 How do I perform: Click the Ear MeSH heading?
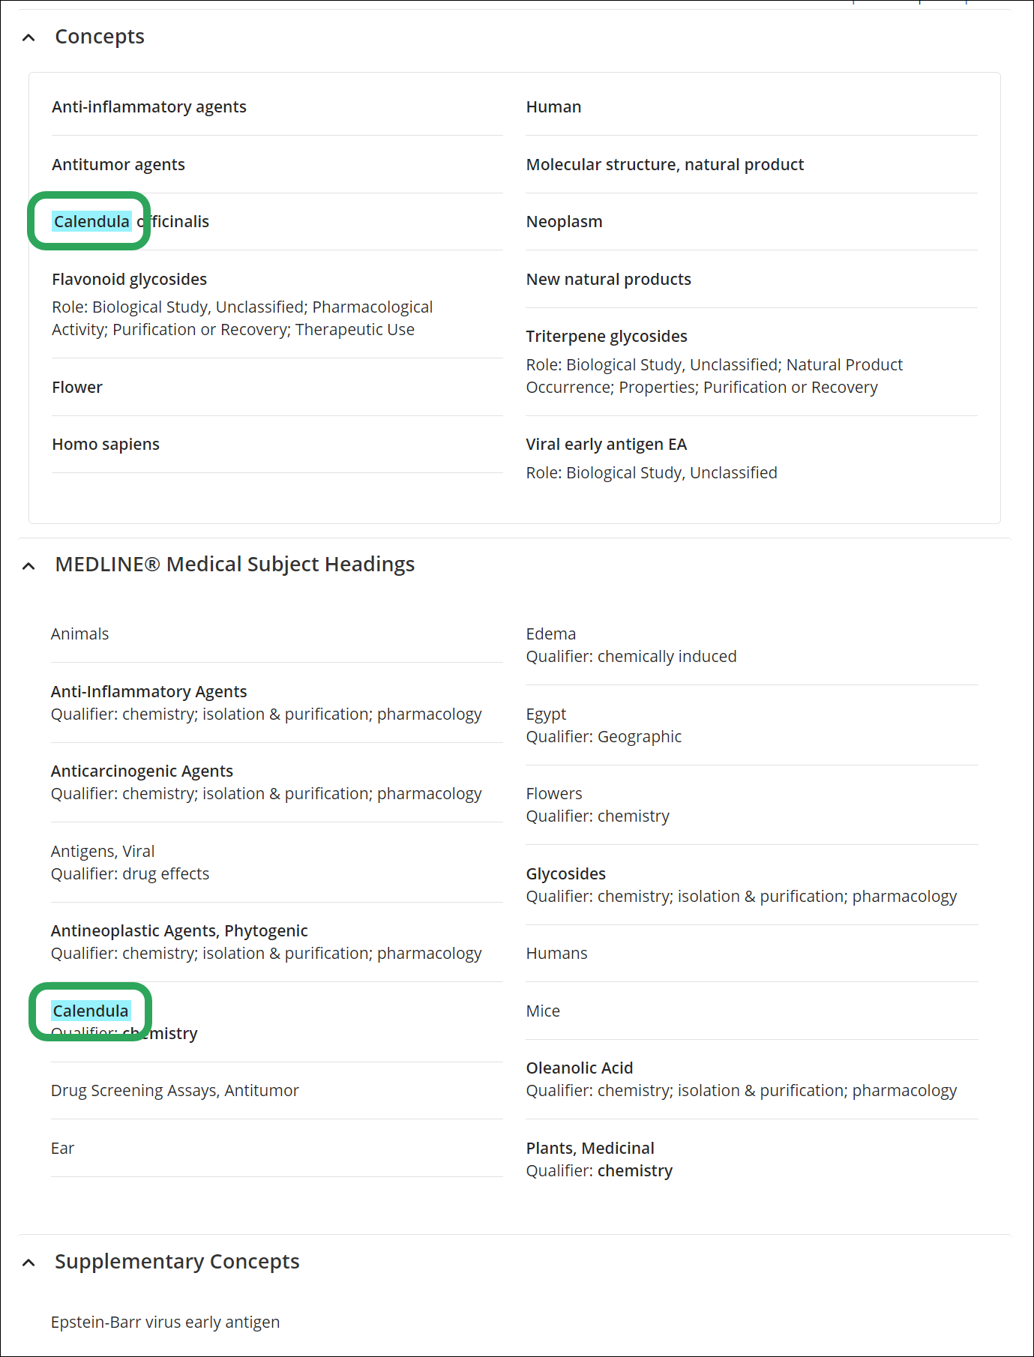(x=63, y=1148)
